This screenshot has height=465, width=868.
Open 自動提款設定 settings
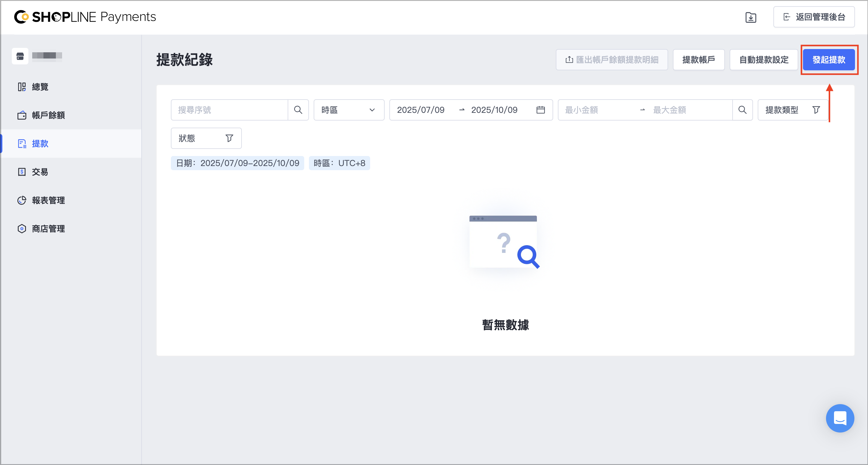click(x=764, y=60)
